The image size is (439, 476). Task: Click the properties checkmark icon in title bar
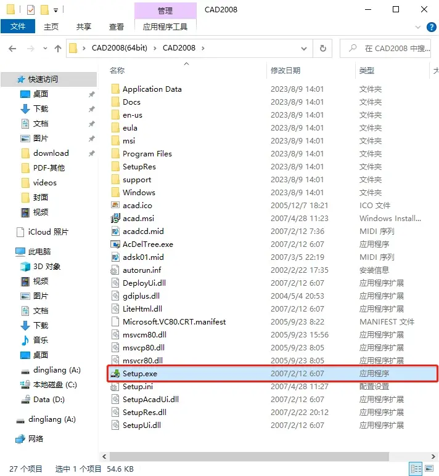pos(31,10)
